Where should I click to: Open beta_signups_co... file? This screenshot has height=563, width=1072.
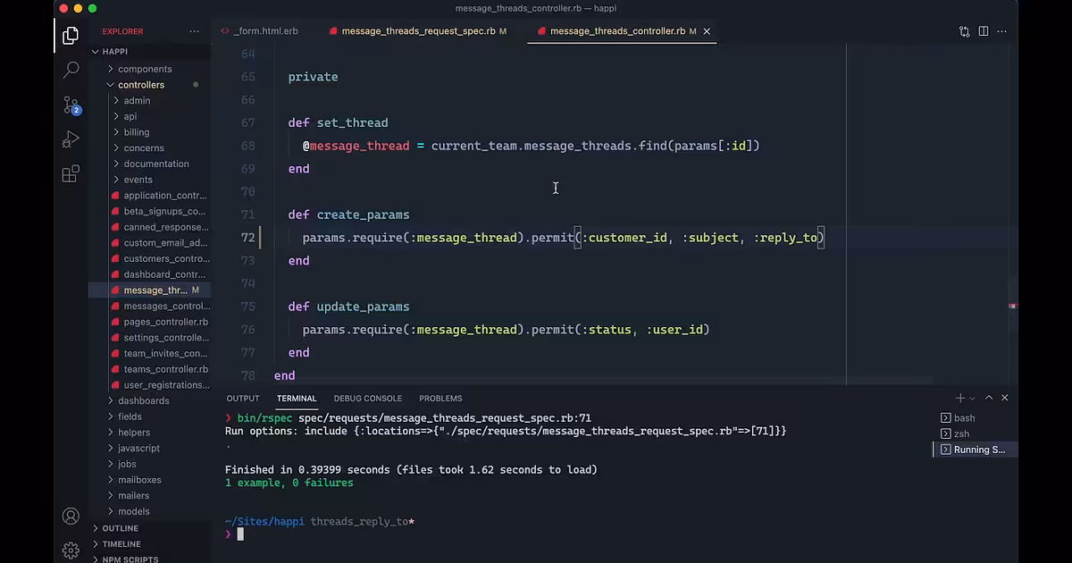(164, 212)
